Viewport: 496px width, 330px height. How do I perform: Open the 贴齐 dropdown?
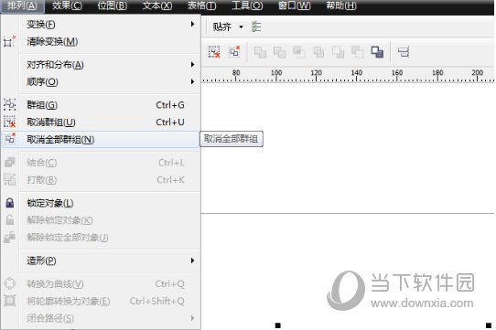click(x=241, y=27)
